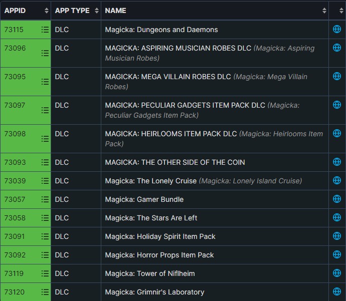Open list icon for app 73039

point(45,181)
